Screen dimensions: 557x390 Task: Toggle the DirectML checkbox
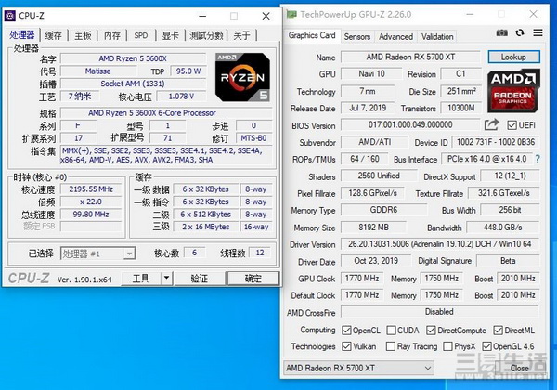[498, 331]
